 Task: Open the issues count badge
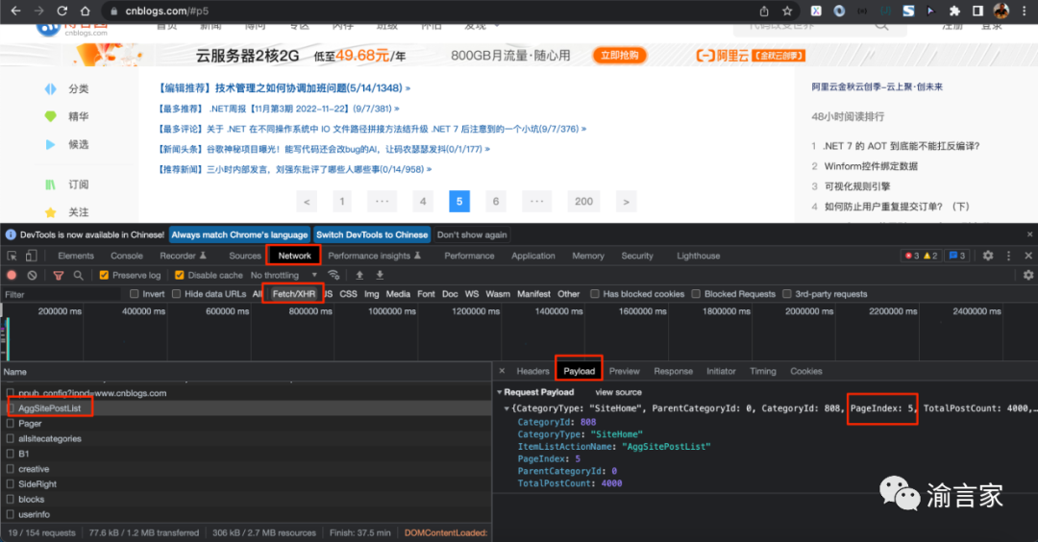pos(957,256)
